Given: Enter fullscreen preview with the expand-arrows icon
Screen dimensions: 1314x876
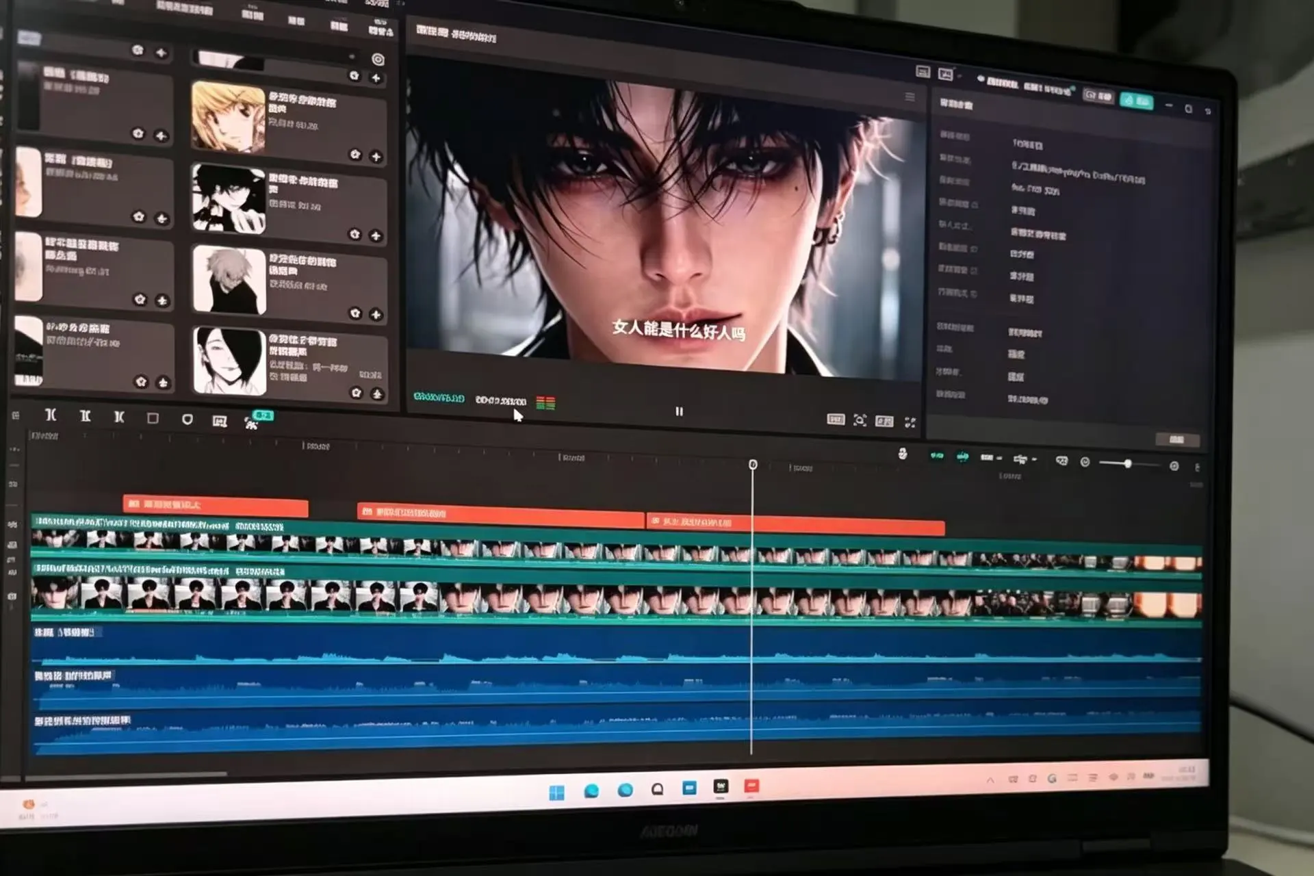Looking at the screenshot, I should [910, 422].
